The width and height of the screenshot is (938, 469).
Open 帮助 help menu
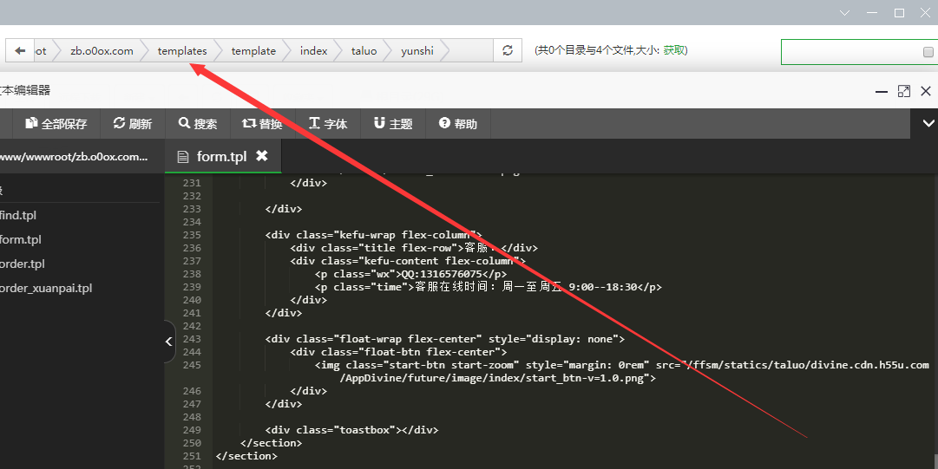pyautogui.click(x=458, y=124)
